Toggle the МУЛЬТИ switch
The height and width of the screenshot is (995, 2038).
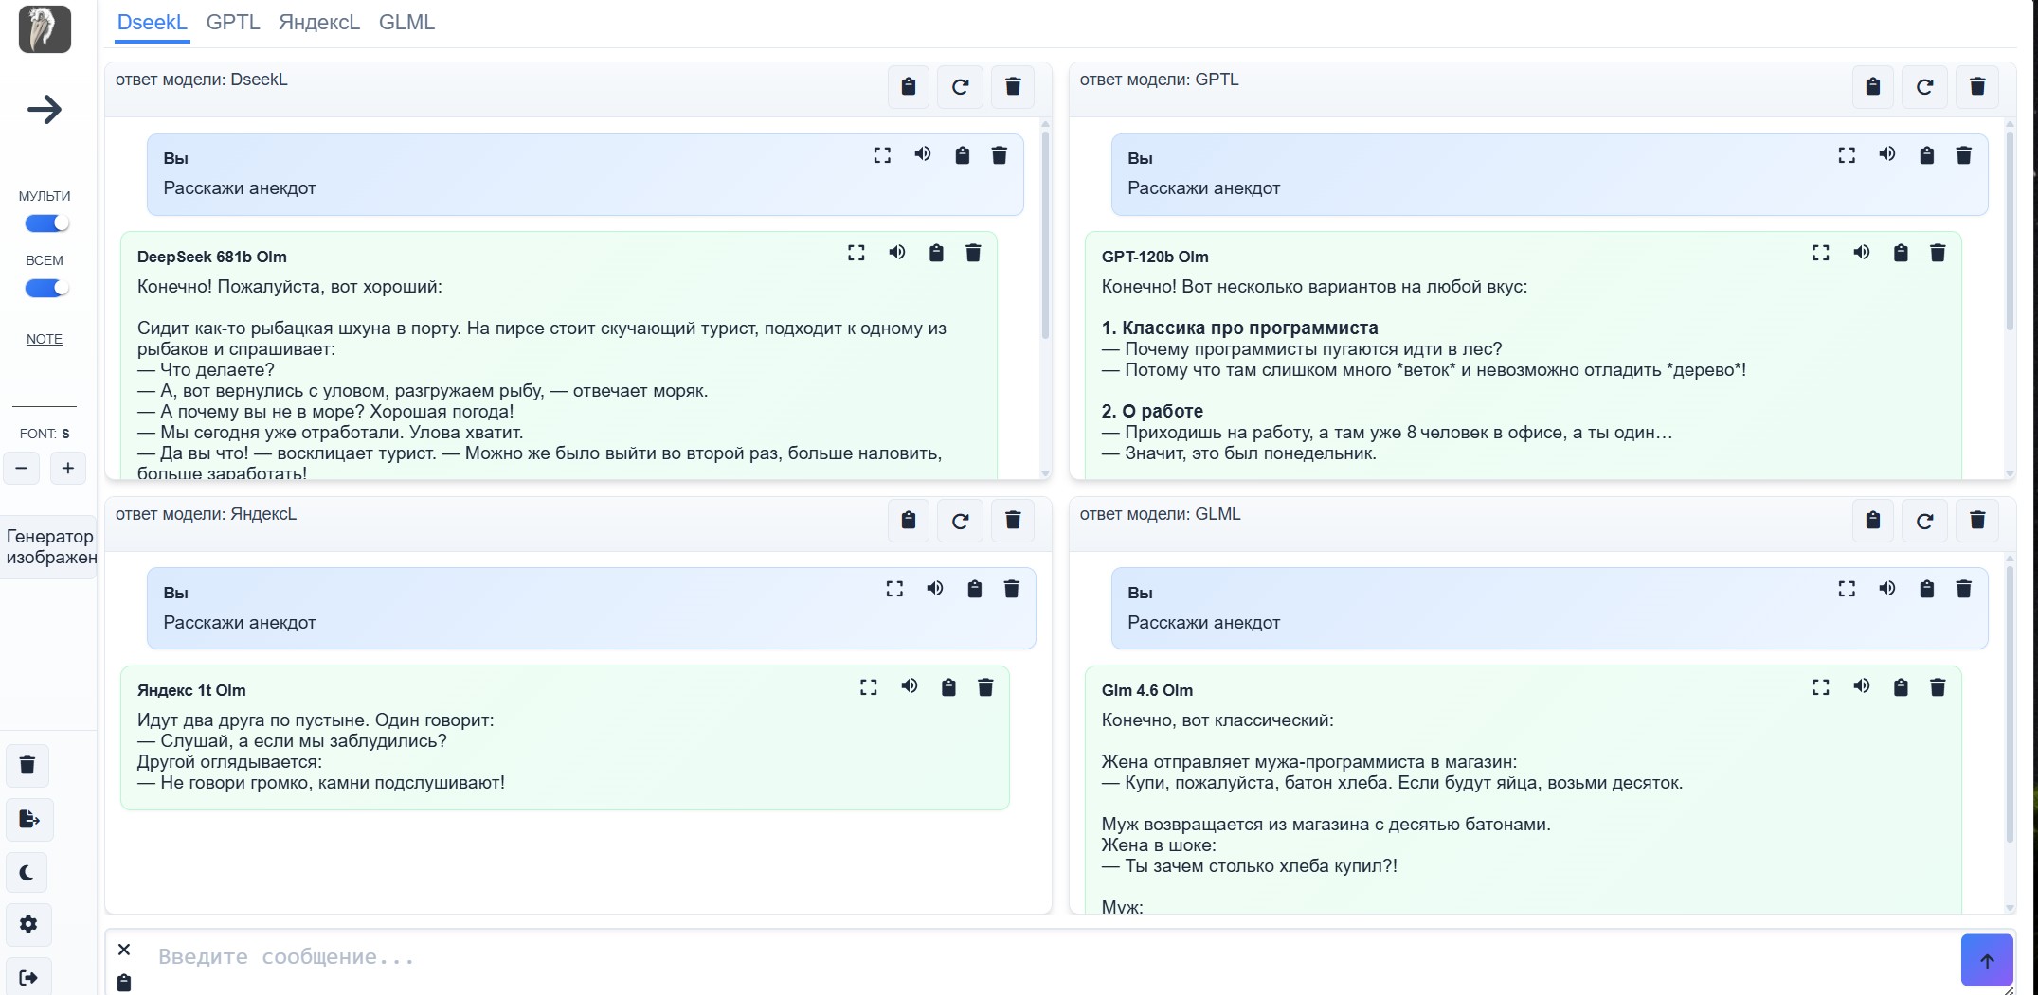tap(46, 223)
